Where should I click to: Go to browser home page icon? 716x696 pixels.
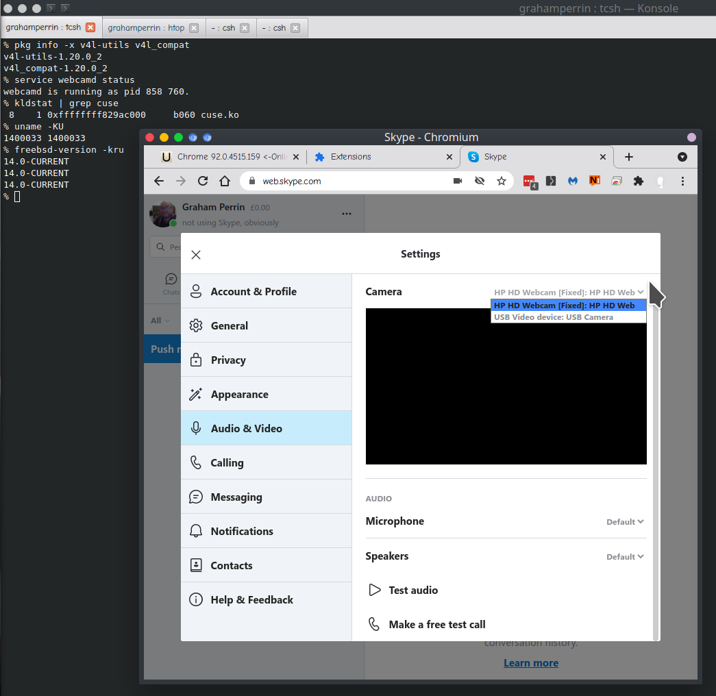point(225,181)
